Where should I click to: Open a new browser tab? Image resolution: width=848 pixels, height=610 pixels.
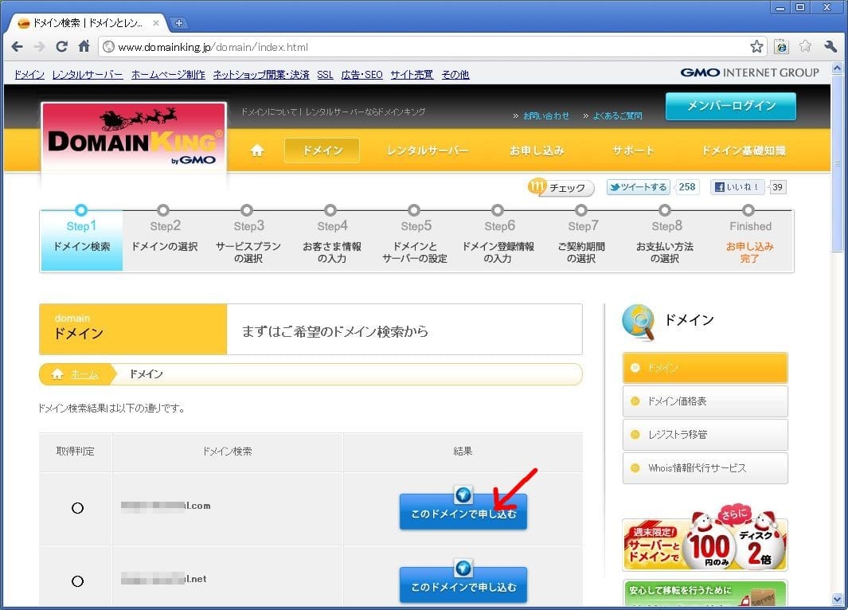pyautogui.click(x=179, y=23)
